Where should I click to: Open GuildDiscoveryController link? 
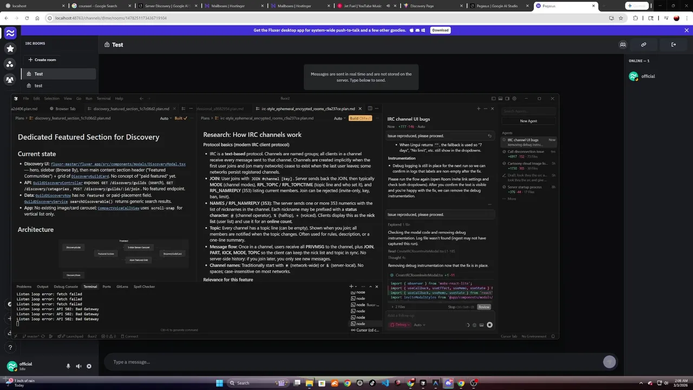coord(59,183)
